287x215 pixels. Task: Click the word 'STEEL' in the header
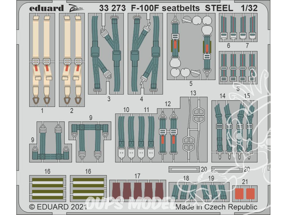pyautogui.click(x=219, y=8)
